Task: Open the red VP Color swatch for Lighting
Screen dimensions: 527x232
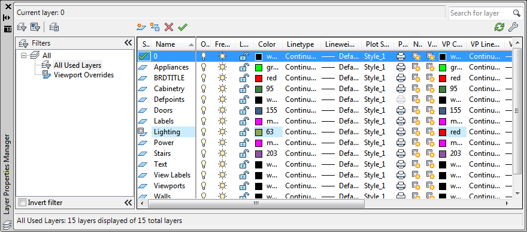Action: point(443,132)
